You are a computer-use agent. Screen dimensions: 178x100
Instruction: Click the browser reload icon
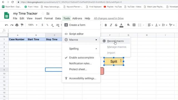pos(13,2)
